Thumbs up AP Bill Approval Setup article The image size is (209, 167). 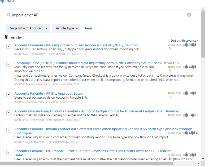coord(186,93)
